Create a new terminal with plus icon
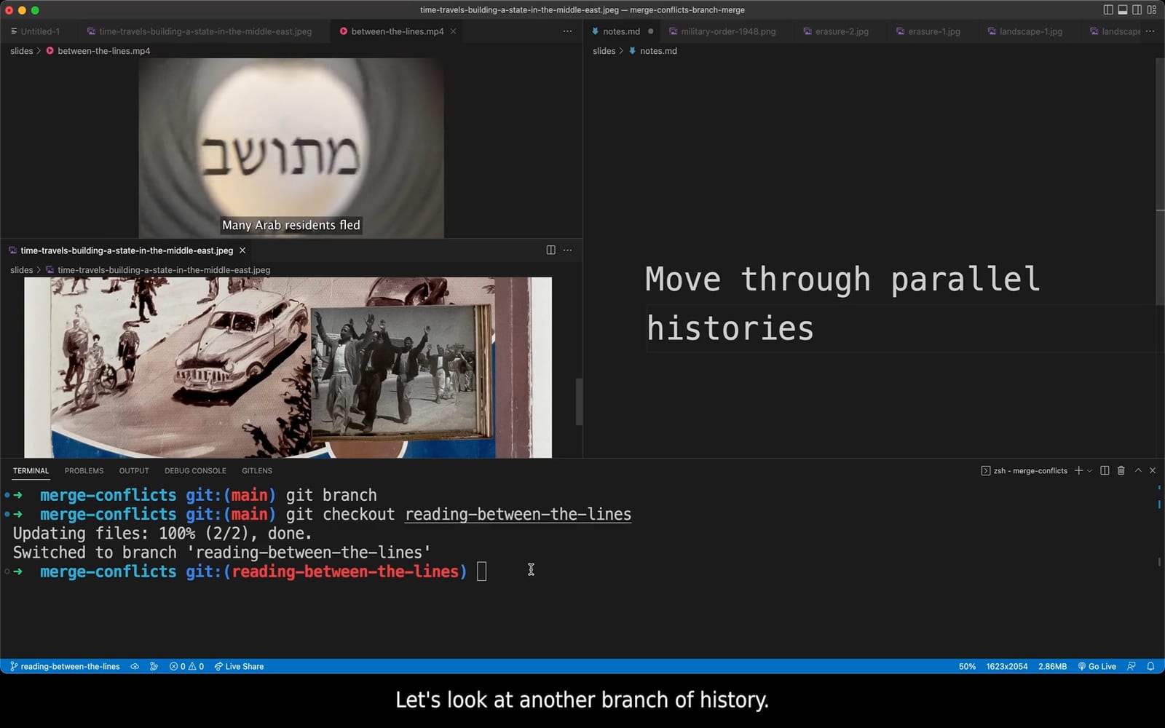Viewport: 1165px width, 728px height. click(1079, 471)
